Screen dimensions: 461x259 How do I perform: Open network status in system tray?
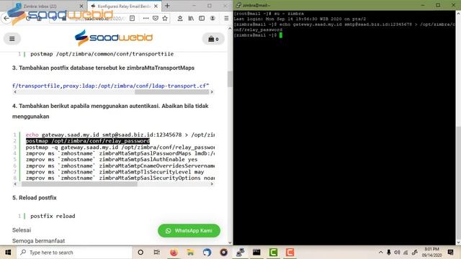(x=406, y=253)
